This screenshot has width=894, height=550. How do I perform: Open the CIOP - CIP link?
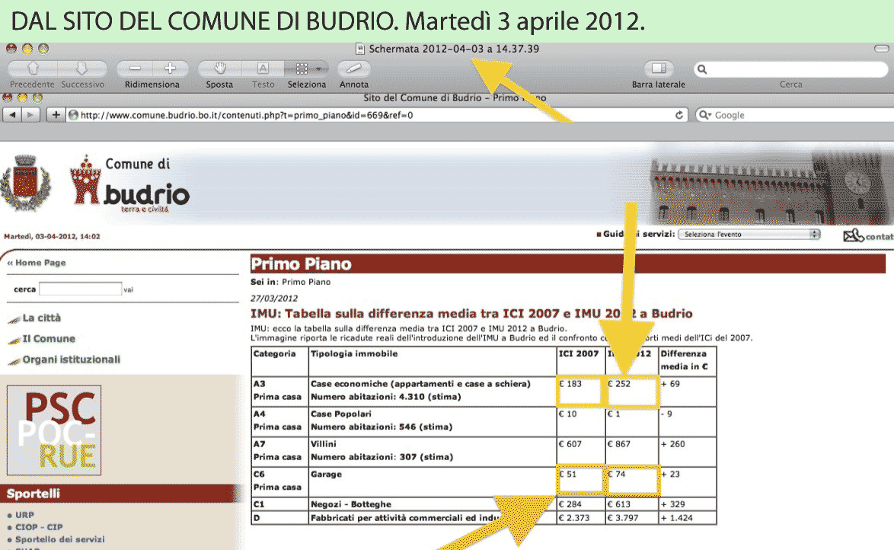(x=39, y=527)
